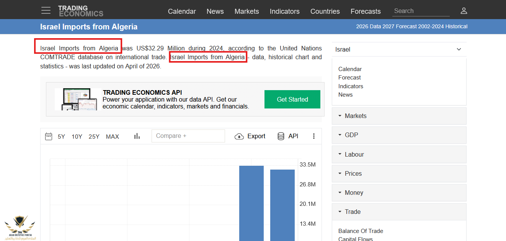Click the green Get Started button
506x241 pixels.
pos(292,99)
